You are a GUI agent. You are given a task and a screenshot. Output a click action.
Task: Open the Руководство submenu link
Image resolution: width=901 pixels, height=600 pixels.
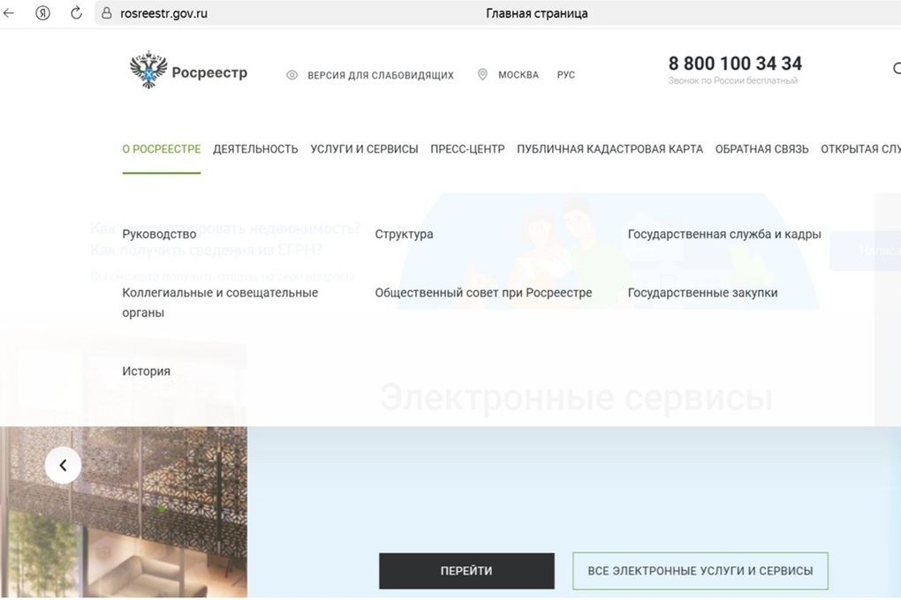(159, 234)
